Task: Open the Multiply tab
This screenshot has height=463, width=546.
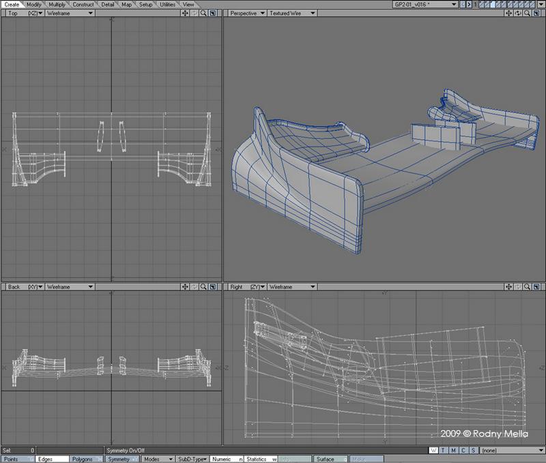Action: click(57, 4)
